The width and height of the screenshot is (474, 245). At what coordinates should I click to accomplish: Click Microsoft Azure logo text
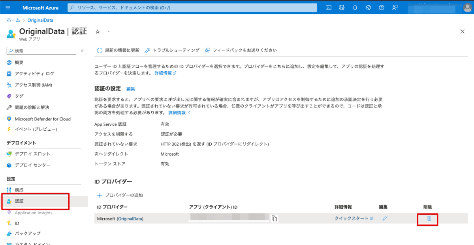tap(40, 8)
